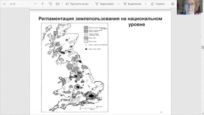Start "Прочесть вслух" read aloud

point(77,4)
